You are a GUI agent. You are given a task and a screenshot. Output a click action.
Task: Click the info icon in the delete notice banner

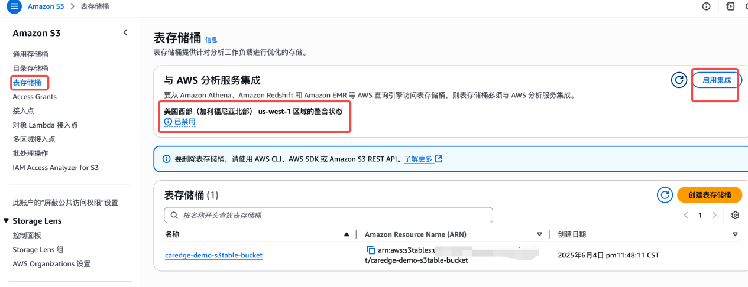point(167,159)
